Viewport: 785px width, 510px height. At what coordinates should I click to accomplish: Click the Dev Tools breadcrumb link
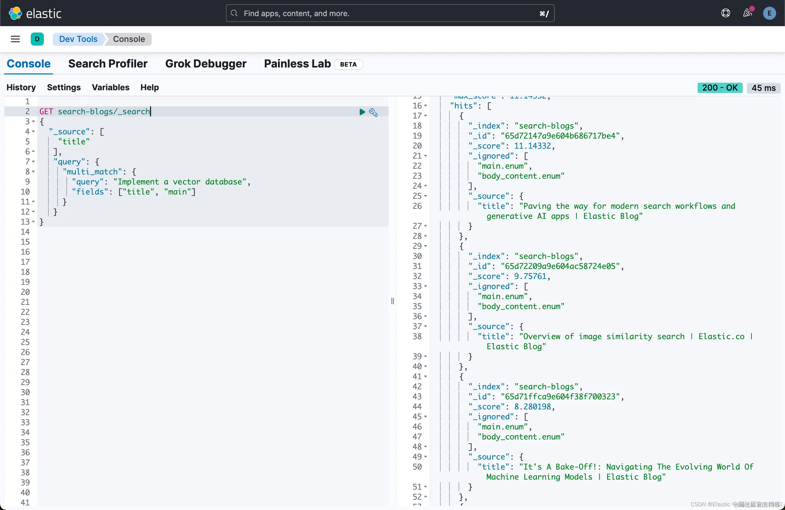pyautogui.click(x=78, y=39)
